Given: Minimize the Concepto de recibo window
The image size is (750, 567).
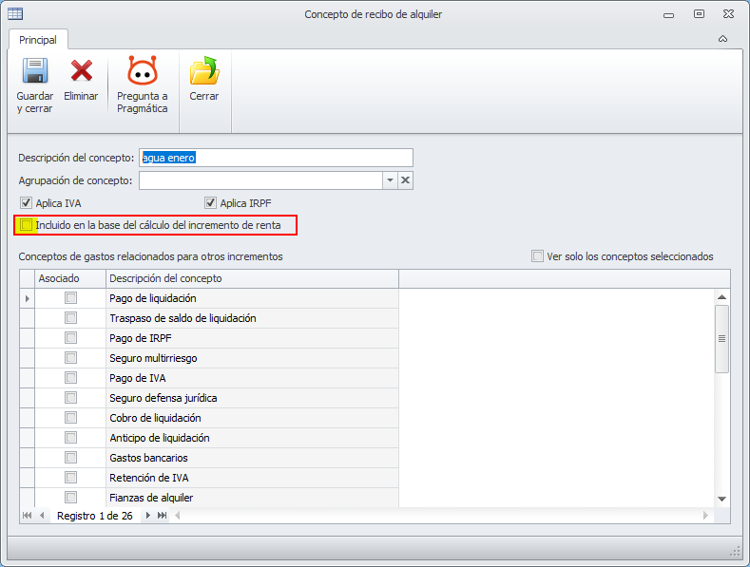Looking at the screenshot, I should [x=668, y=15].
